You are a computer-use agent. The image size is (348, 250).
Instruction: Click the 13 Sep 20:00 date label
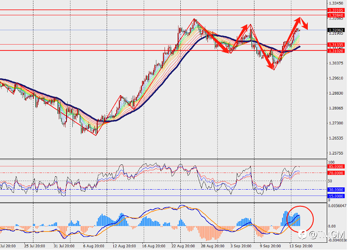(301, 246)
